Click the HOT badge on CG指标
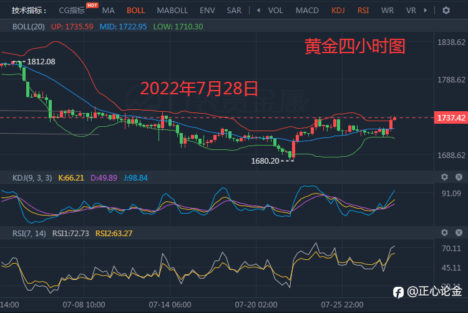This screenshot has height=313, width=468. pos(92,5)
